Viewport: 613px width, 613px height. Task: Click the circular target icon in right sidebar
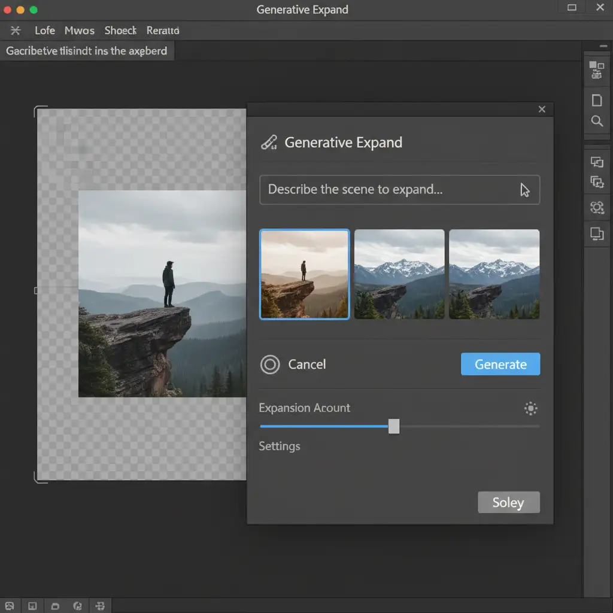coord(597,208)
